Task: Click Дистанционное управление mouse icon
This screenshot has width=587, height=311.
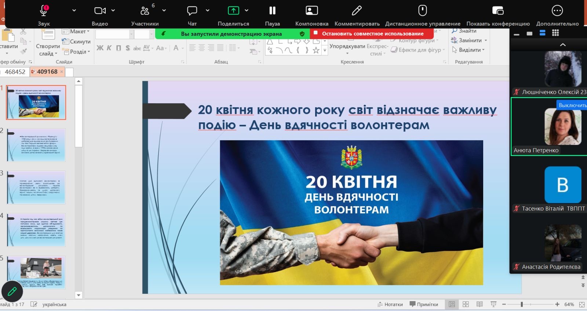Action: tap(423, 10)
